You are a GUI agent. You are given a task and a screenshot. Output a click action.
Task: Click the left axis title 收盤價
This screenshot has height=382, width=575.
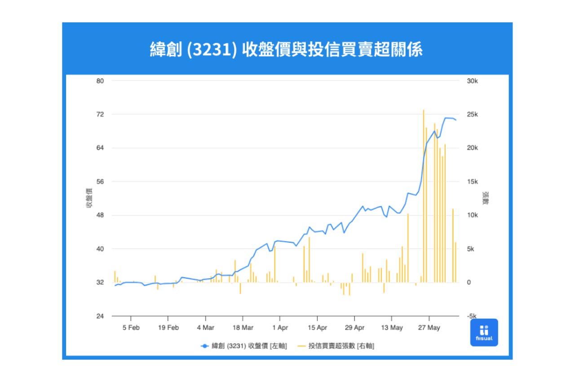[89, 198]
